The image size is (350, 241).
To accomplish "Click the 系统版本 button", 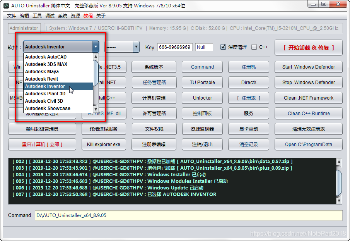I will (154, 67).
